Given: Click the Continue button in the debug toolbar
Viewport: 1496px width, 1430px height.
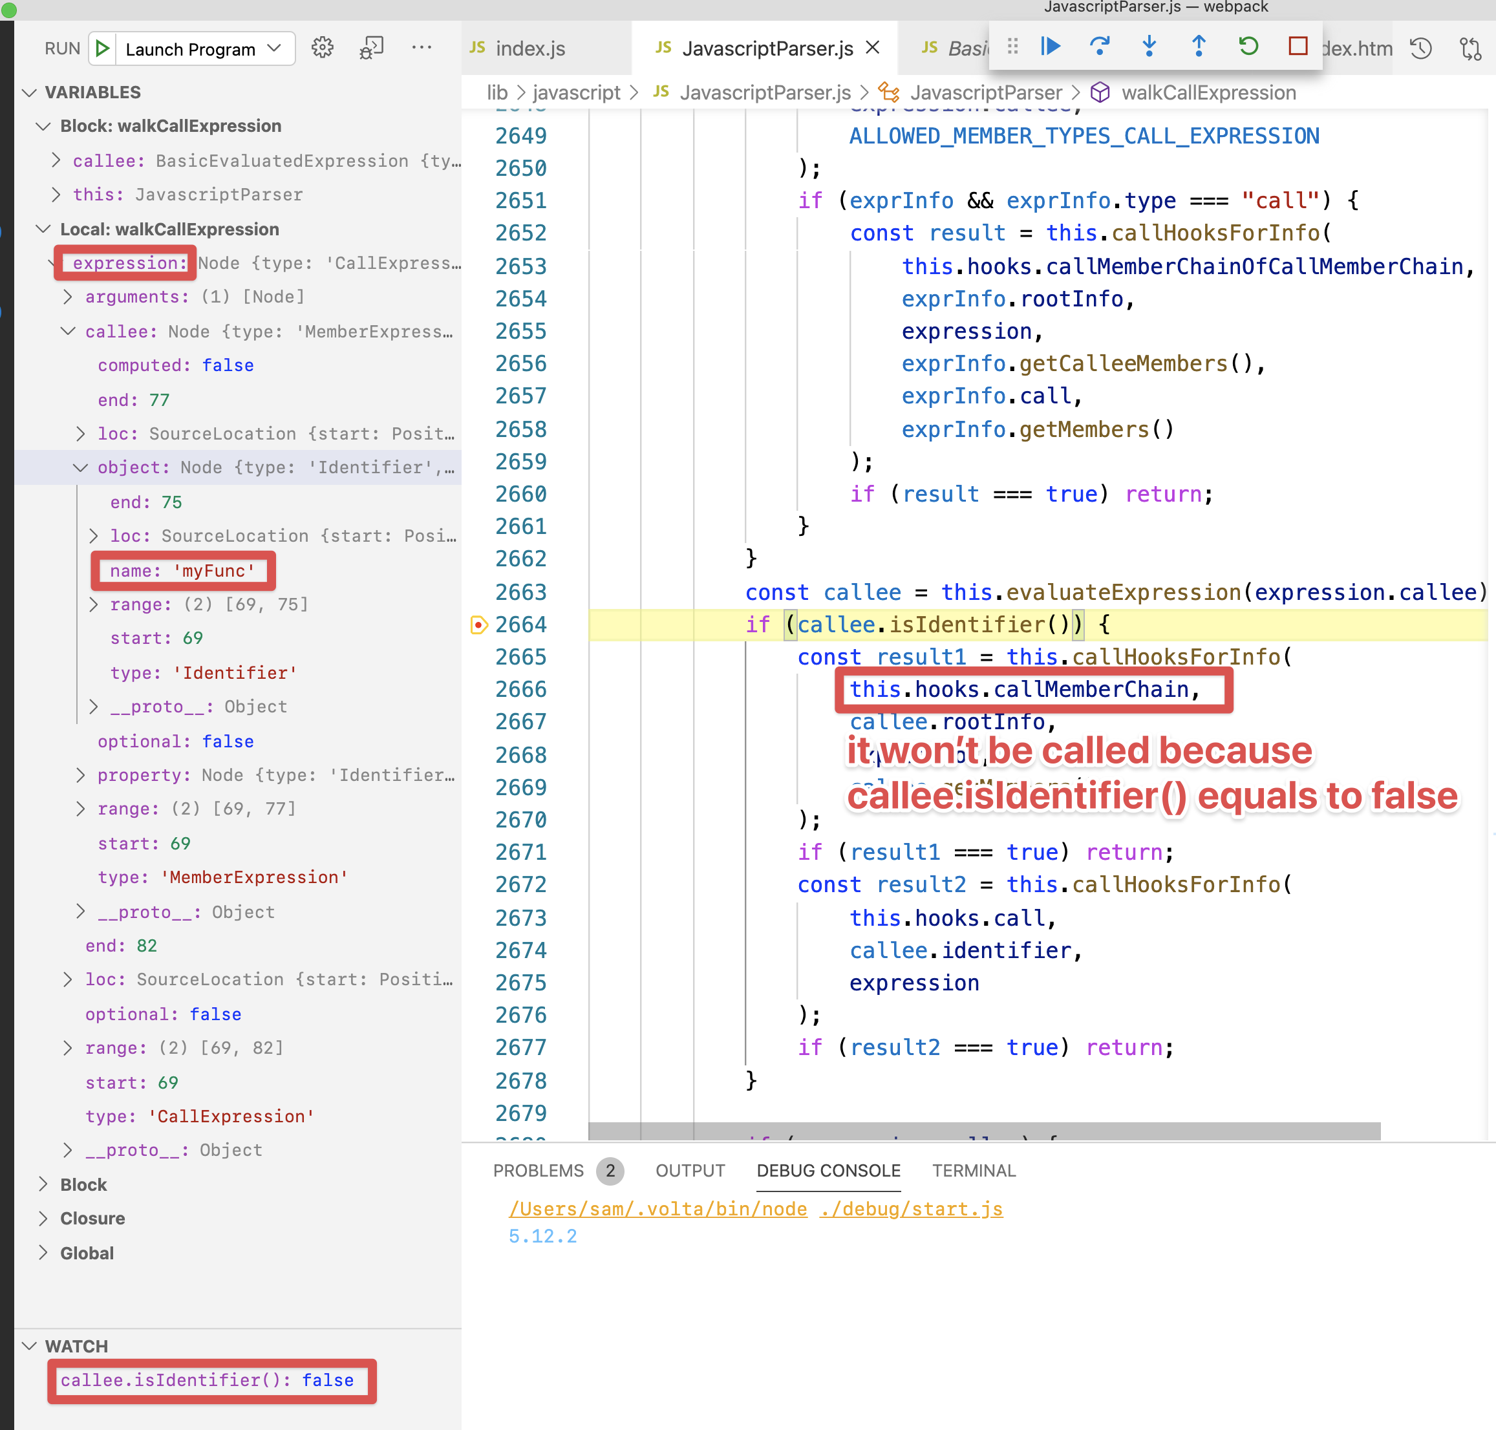Looking at the screenshot, I should pyautogui.click(x=1049, y=47).
